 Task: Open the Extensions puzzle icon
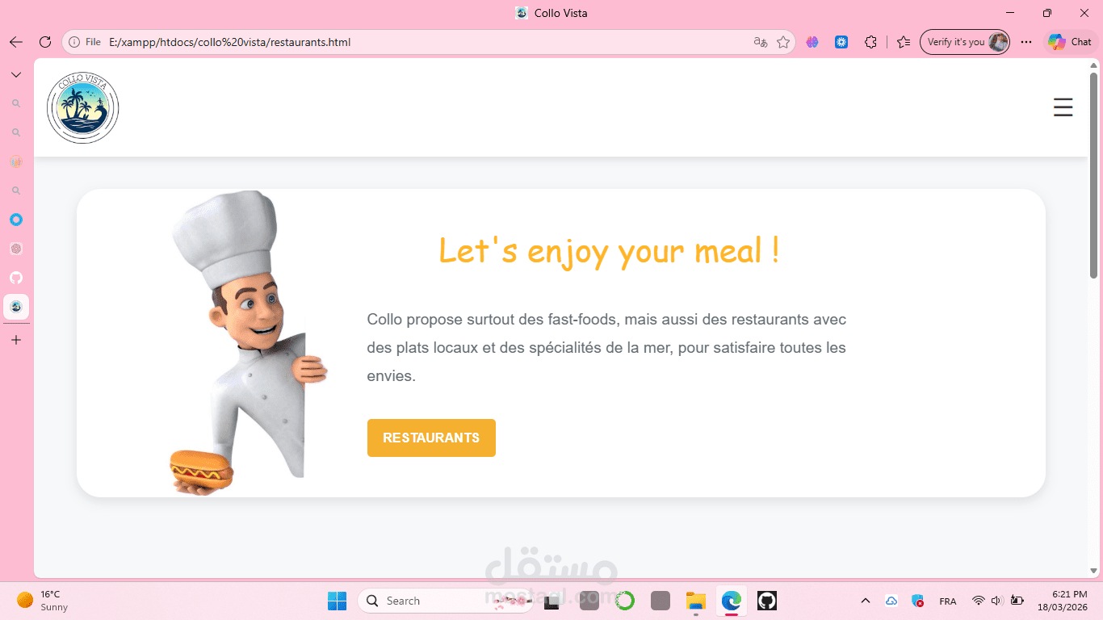click(x=870, y=42)
